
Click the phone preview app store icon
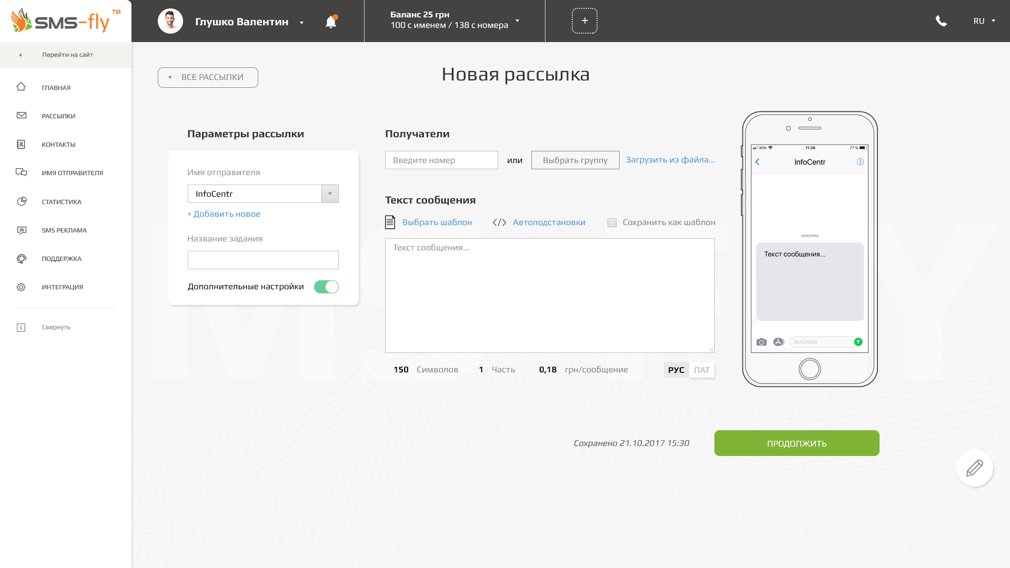[779, 342]
